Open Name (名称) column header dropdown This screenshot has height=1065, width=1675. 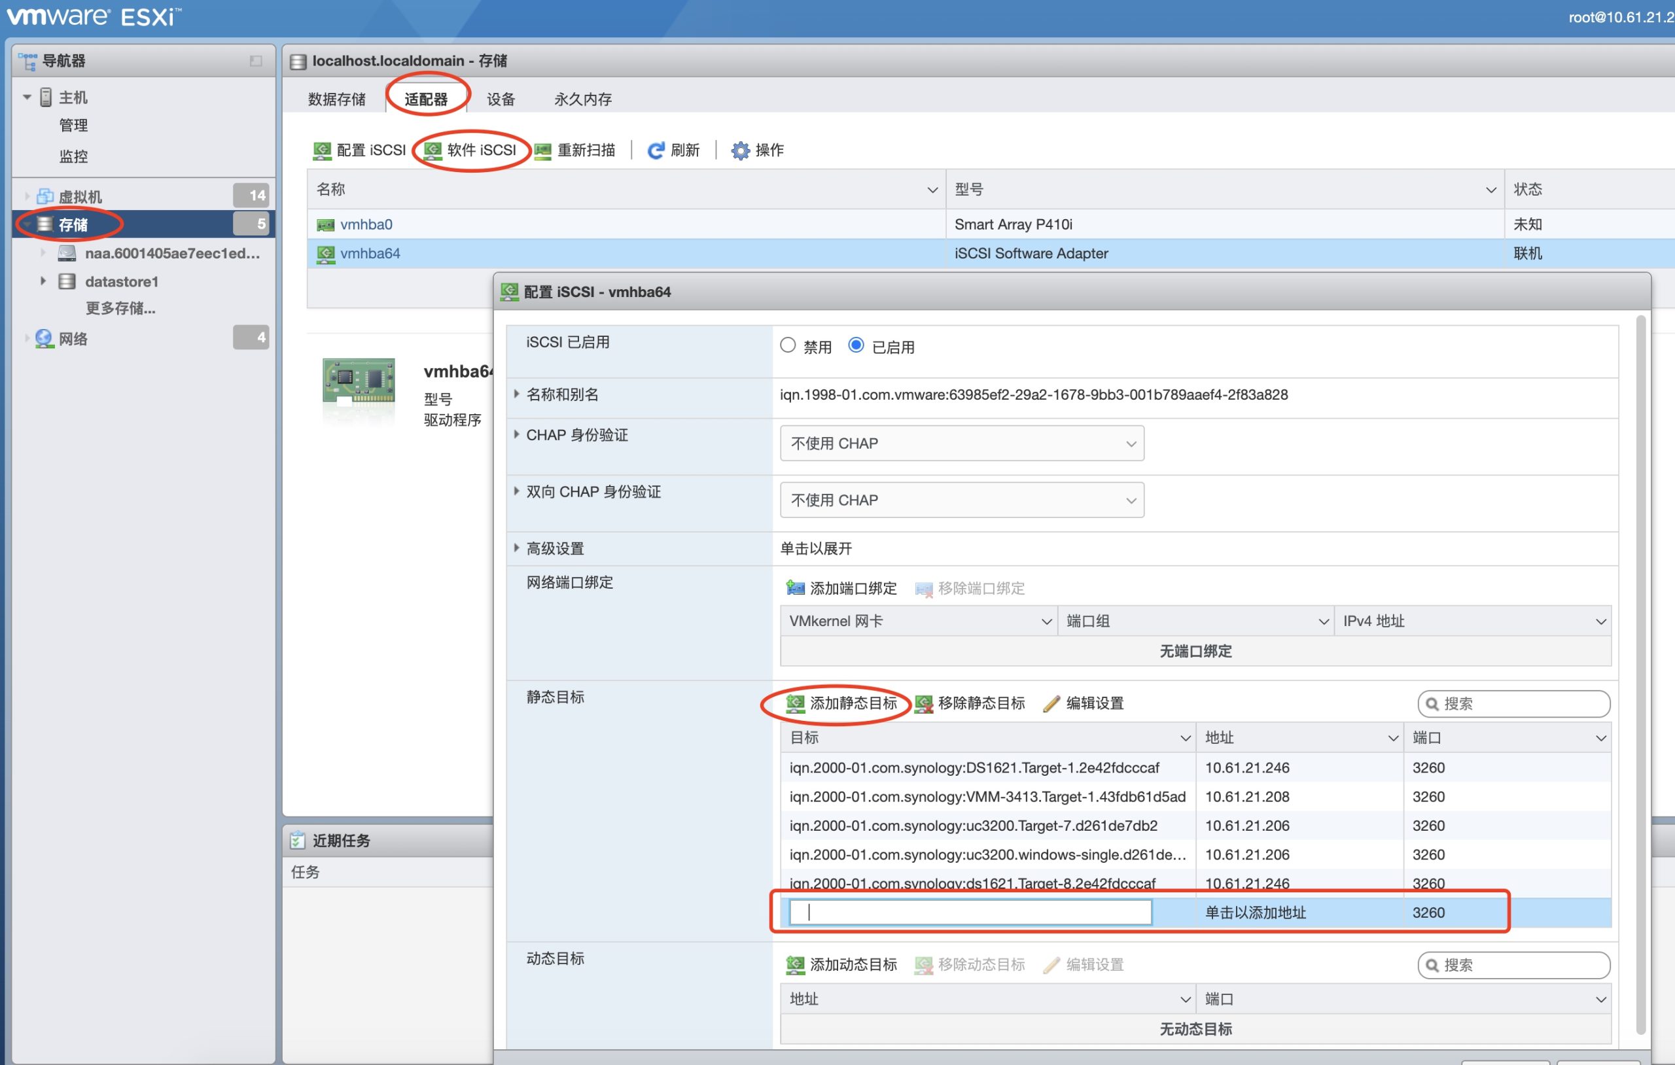[x=933, y=190]
